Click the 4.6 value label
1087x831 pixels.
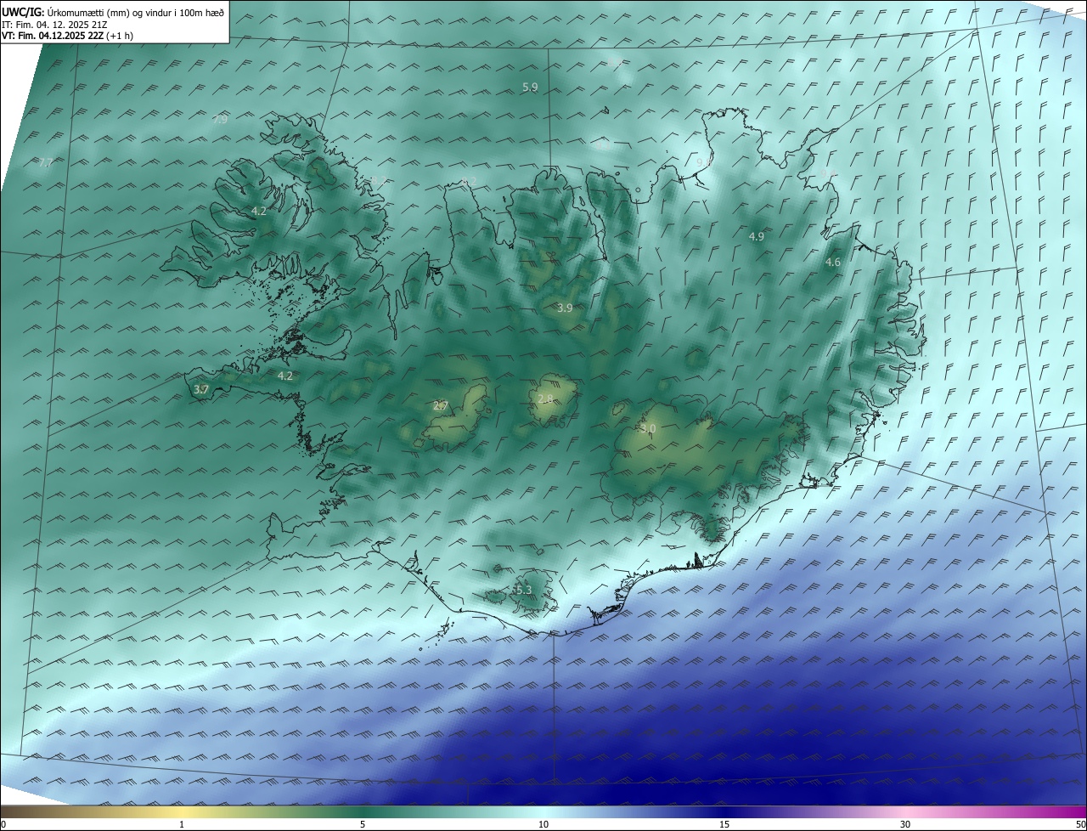tap(833, 263)
